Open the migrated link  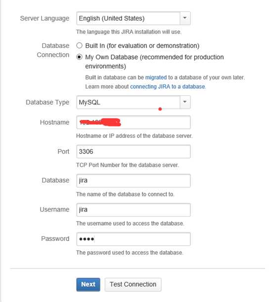coord(156,77)
